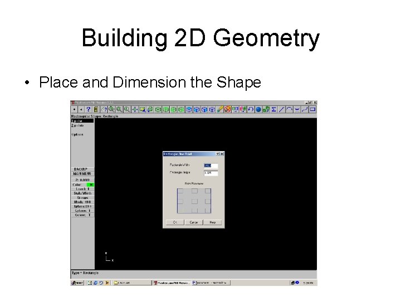Open the question mark Help toolbar icon
401x301 pixels.
click(x=88, y=110)
